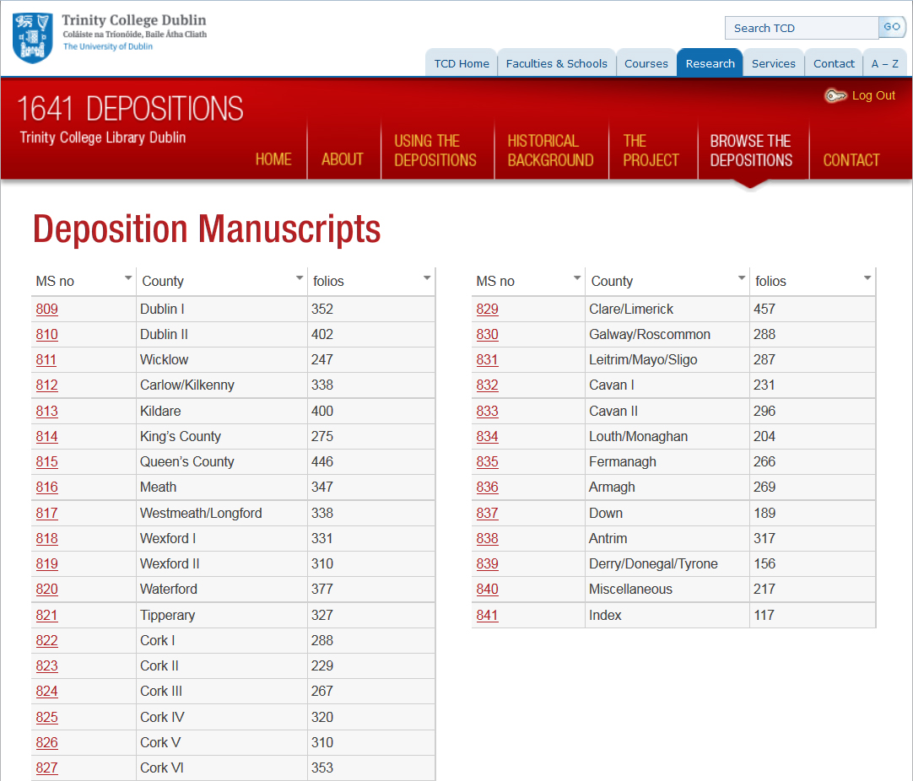Open manuscript 822 link
913x781 pixels.
pos(46,641)
